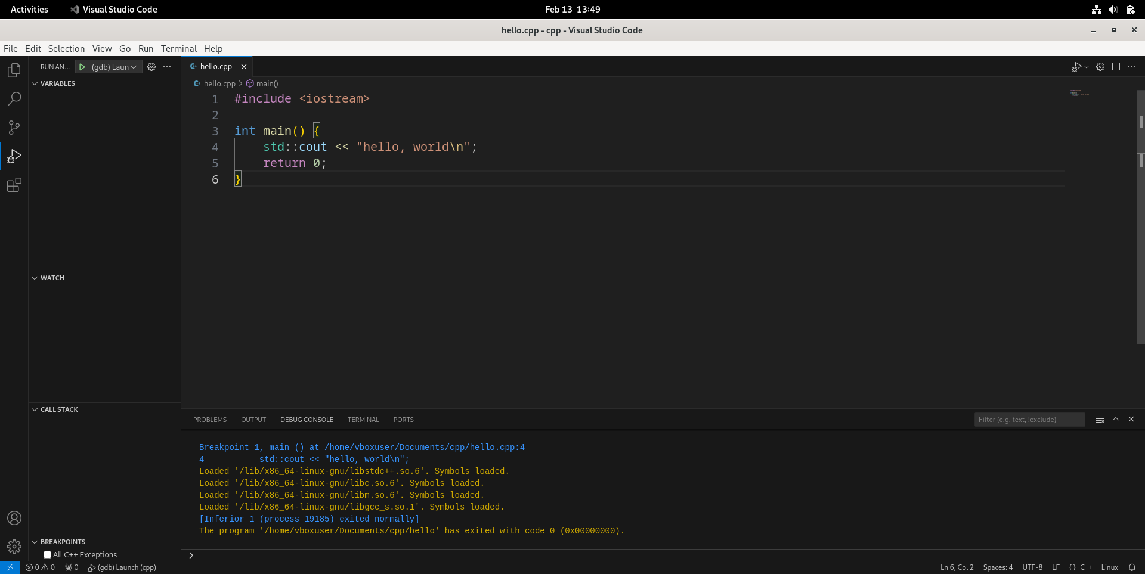Open the system volume indicator
This screenshot has height=574, width=1145.
pyautogui.click(x=1113, y=10)
